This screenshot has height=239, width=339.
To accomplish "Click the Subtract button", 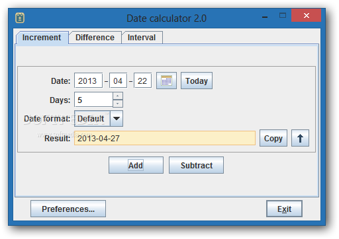I will click(x=197, y=165).
